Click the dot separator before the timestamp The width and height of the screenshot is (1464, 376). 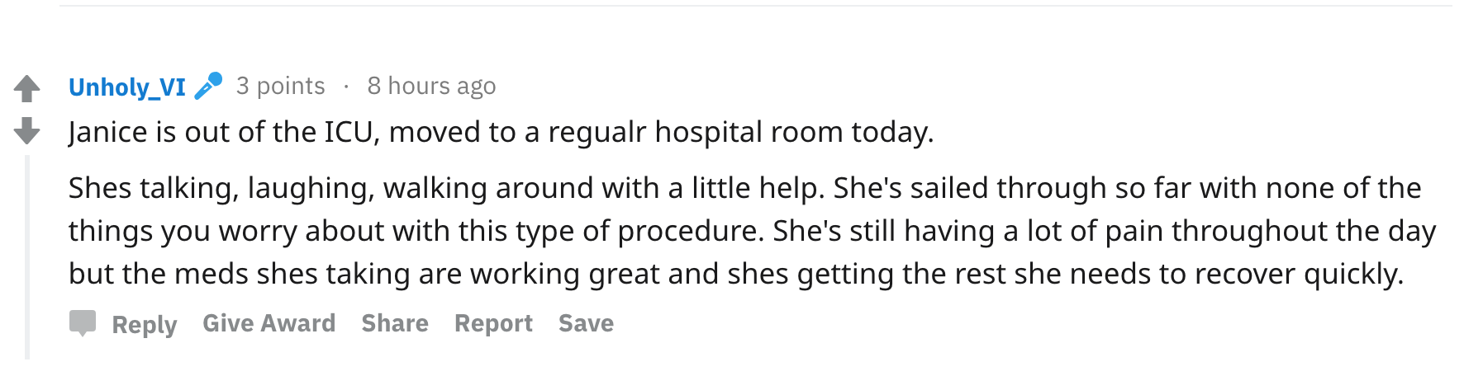346,86
